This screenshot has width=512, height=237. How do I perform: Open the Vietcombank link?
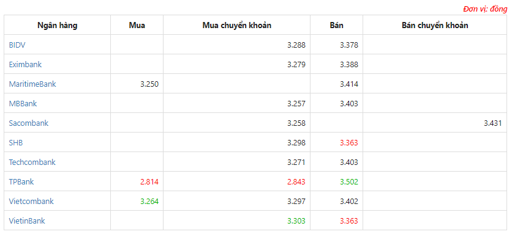pyautogui.click(x=31, y=201)
